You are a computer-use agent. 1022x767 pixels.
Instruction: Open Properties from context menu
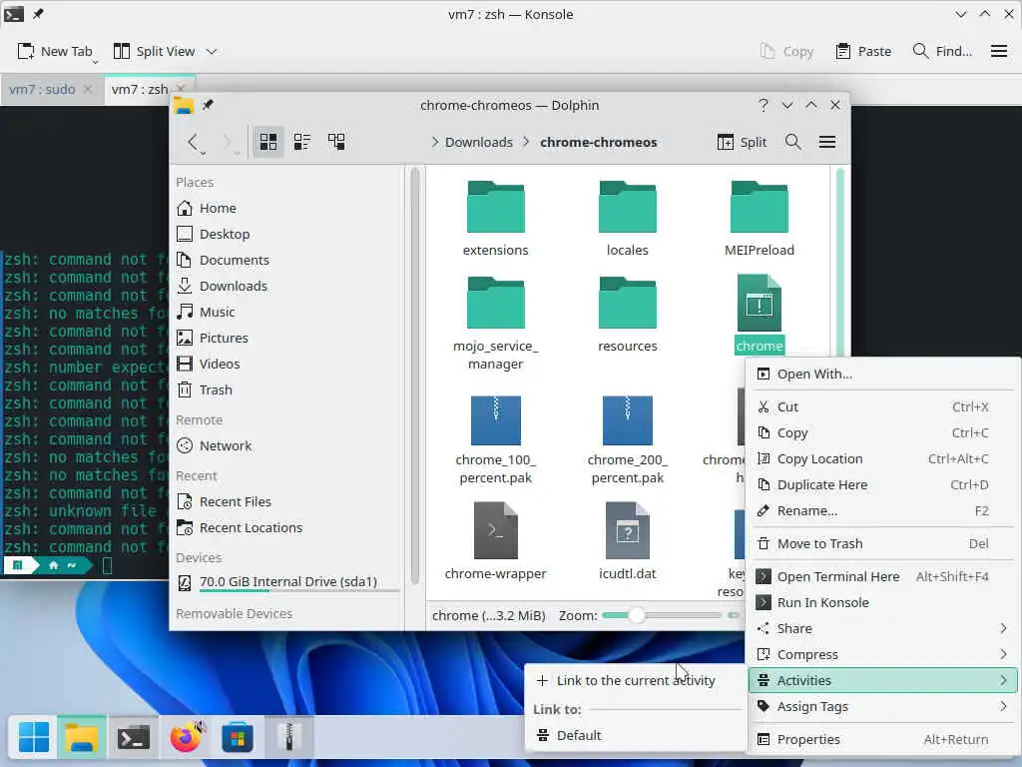point(883,739)
